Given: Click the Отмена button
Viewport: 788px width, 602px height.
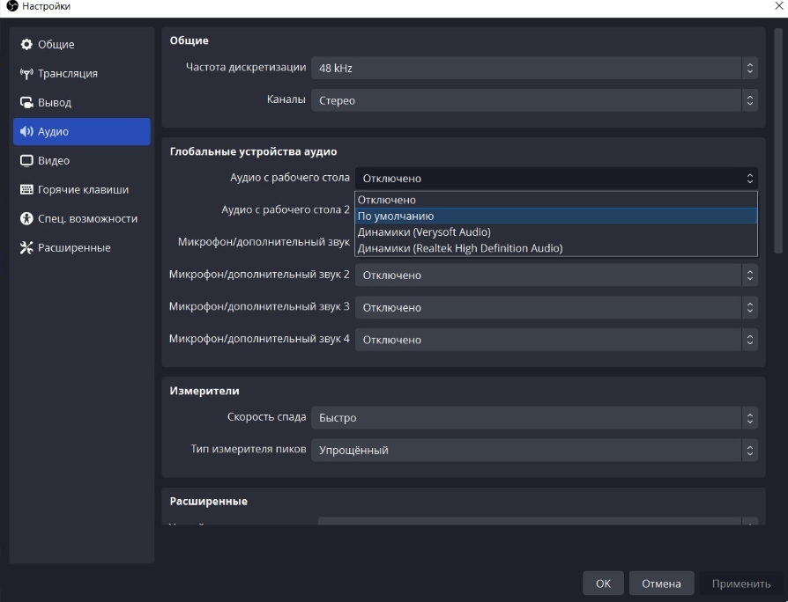Looking at the screenshot, I should [x=661, y=584].
